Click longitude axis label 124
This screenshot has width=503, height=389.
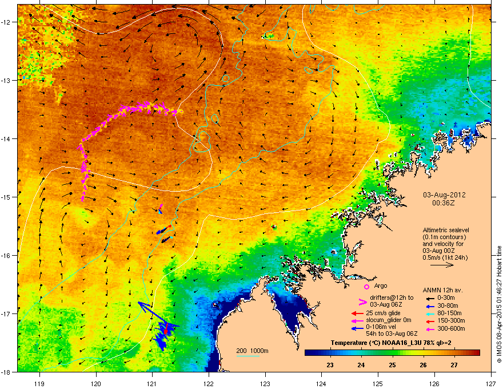pyautogui.click(x=321, y=383)
